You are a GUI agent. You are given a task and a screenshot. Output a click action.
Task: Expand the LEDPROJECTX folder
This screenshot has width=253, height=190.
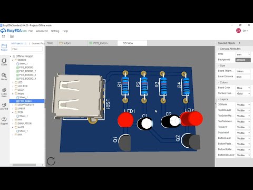tap(13, 105)
